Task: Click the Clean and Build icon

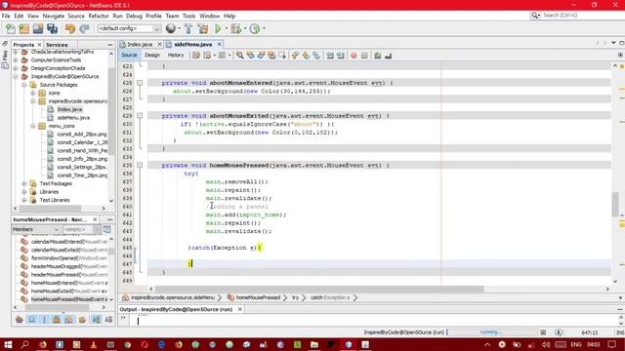Action: pos(203,28)
